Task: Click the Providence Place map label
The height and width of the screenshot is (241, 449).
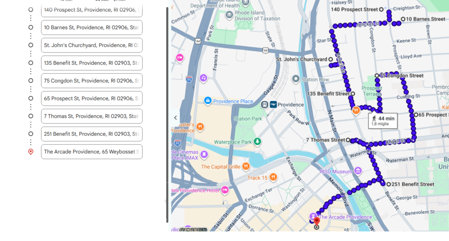Action: pos(233,101)
